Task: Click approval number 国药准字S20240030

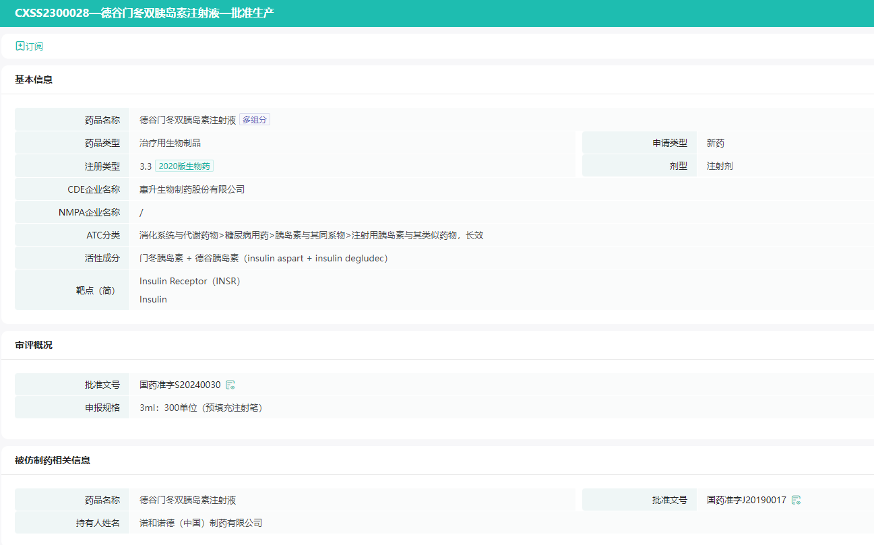Action: click(180, 385)
